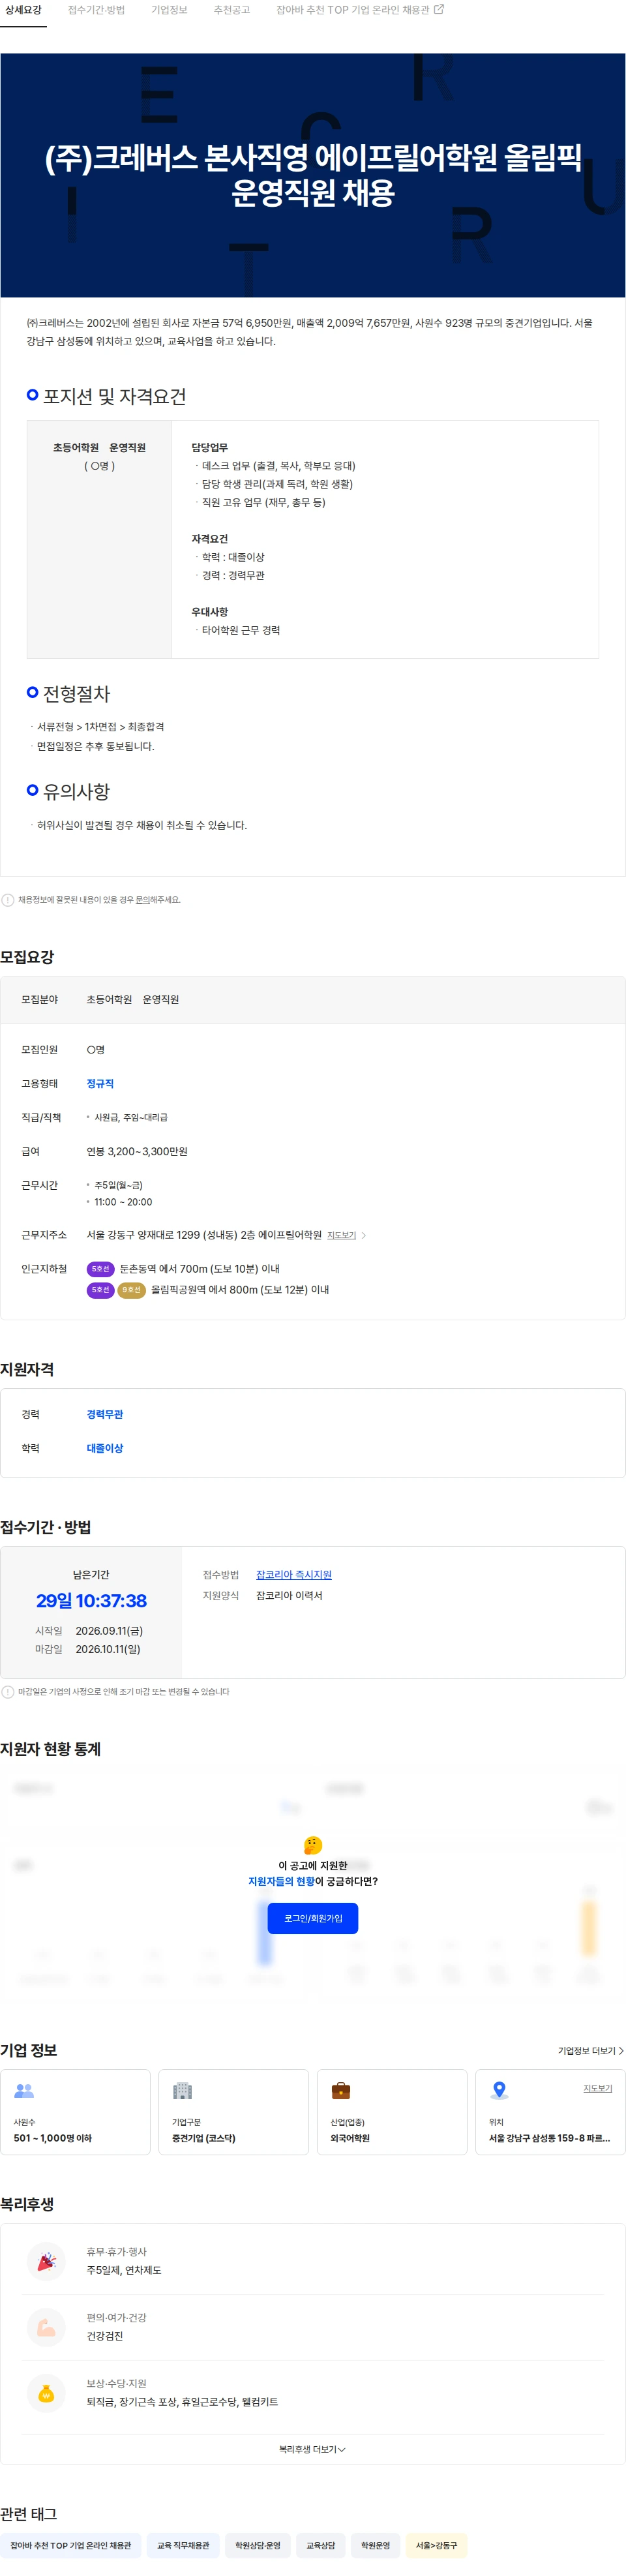This screenshot has width=626, height=2576.
Task: Click the 문의 link under job details
Action: pos(142,900)
